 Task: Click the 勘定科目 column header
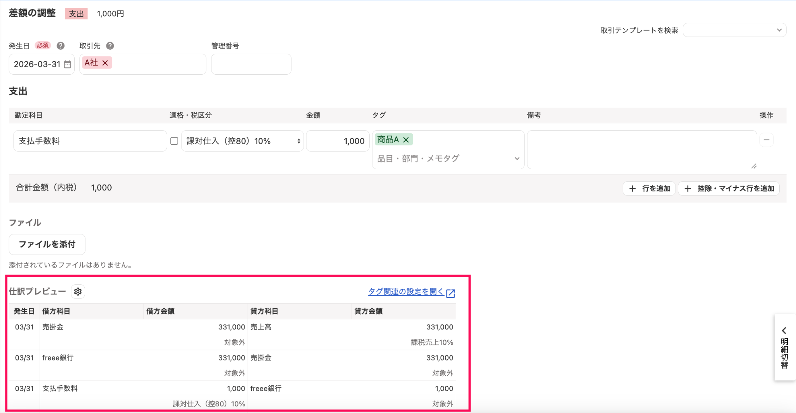point(29,115)
